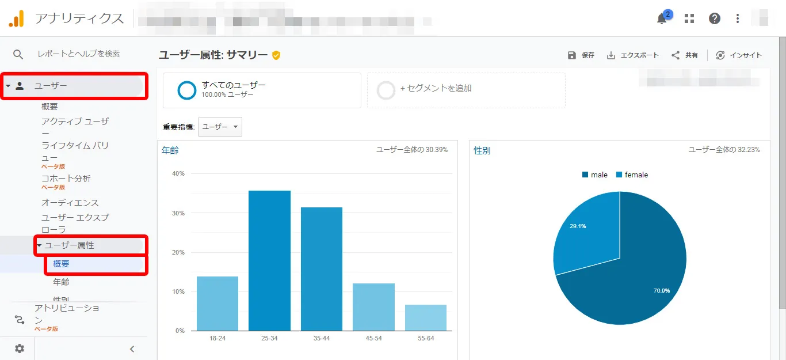Open the help menu
The height and width of the screenshot is (360, 786).
click(714, 18)
